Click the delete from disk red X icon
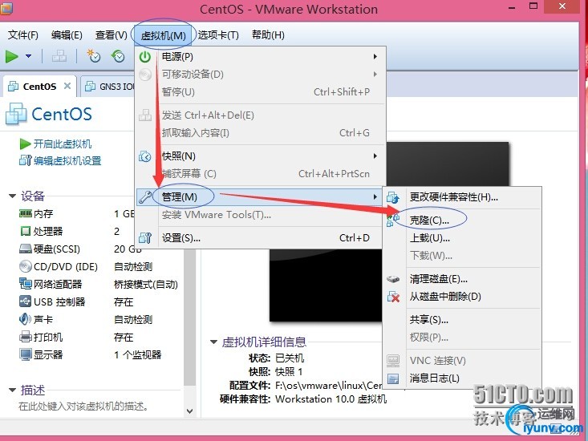The image size is (588, 441). click(x=393, y=297)
